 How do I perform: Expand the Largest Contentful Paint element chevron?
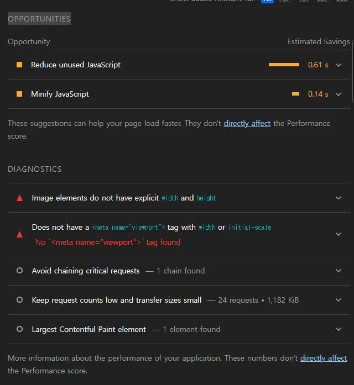pyautogui.click(x=339, y=329)
